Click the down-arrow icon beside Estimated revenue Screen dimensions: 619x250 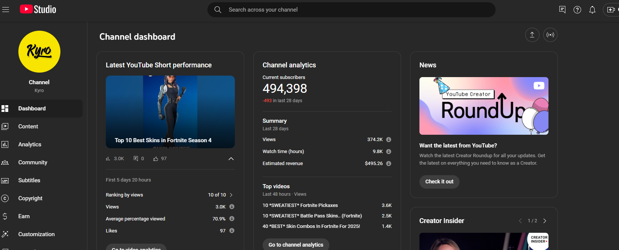[x=389, y=164]
